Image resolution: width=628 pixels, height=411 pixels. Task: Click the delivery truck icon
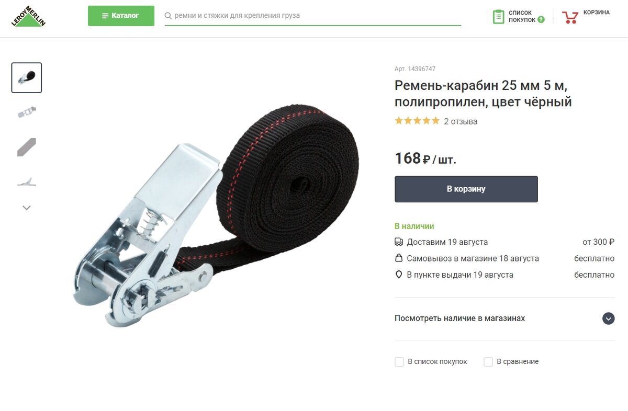[399, 242]
